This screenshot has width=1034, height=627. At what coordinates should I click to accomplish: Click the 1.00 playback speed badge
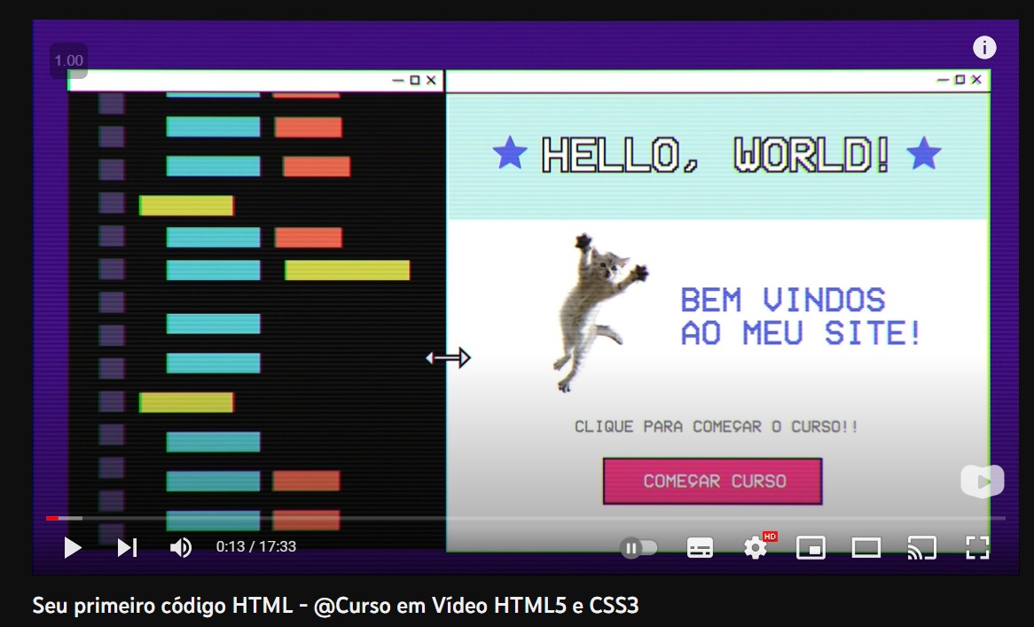point(68,60)
